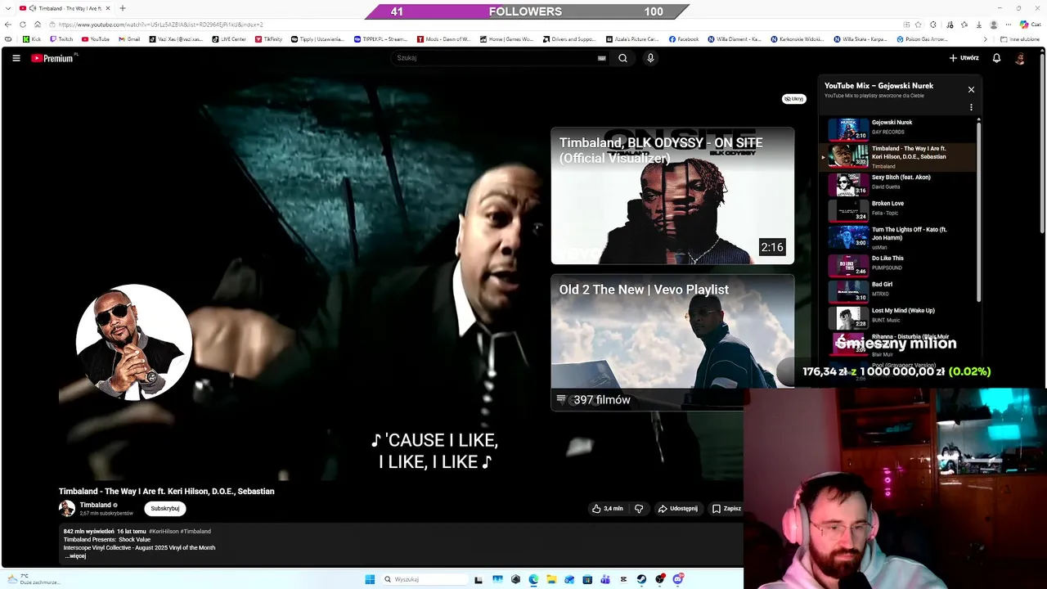The width and height of the screenshot is (1047, 589).
Task: Open the weather widget on the taskbar
Action: (33, 579)
